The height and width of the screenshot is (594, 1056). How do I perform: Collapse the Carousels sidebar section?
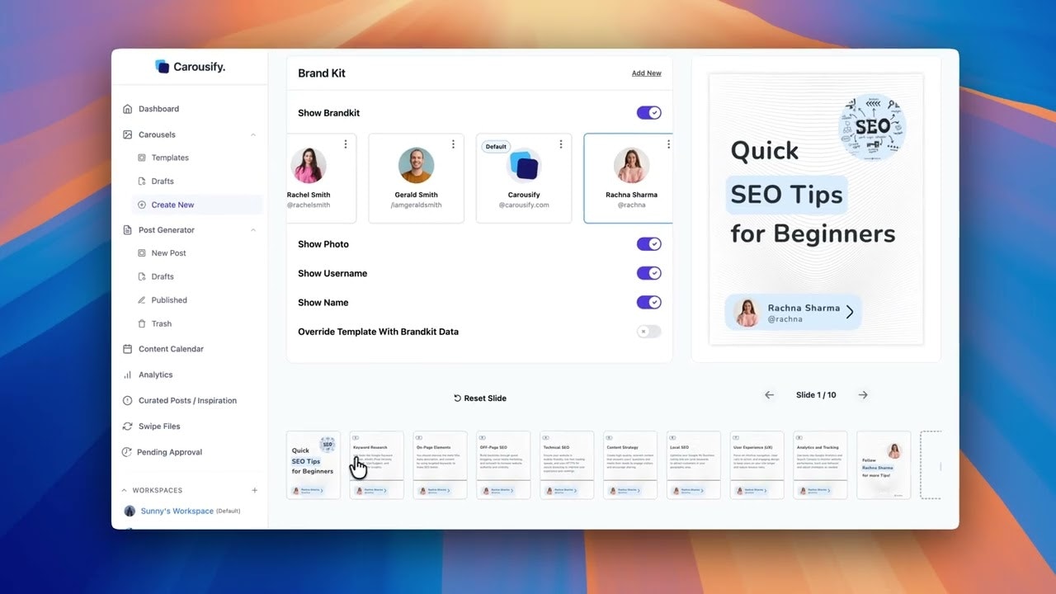[253, 134]
